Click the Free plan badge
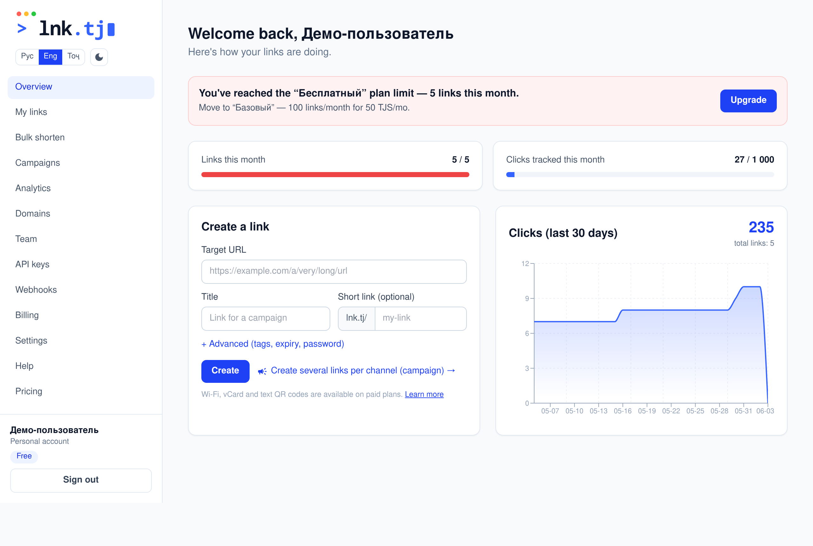Screen dimensions: 813x546 tap(24, 456)
